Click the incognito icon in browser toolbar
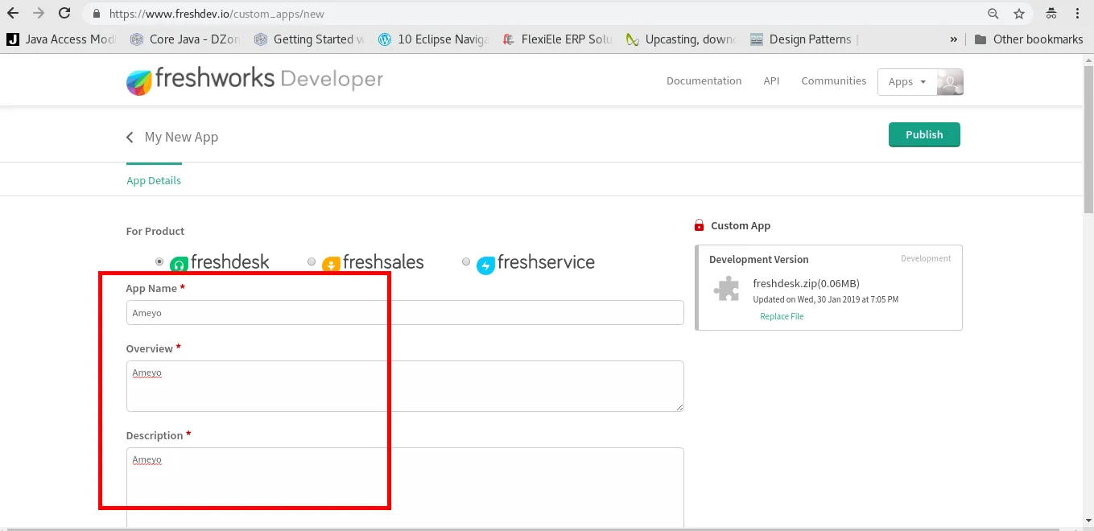The width and height of the screenshot is (1094, 531). (1051, 14)
